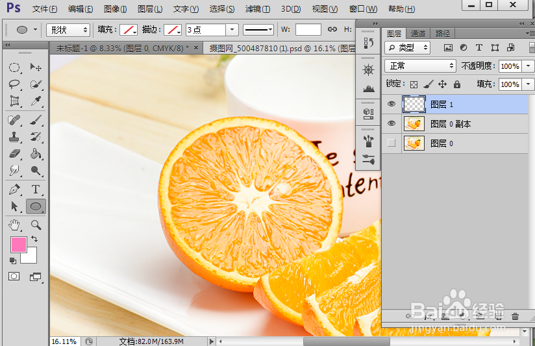Image resolution: width=535 pixels, height=346 pixels.
Task: Switch to the 通道 tab
Action: (x=418, y=34)
